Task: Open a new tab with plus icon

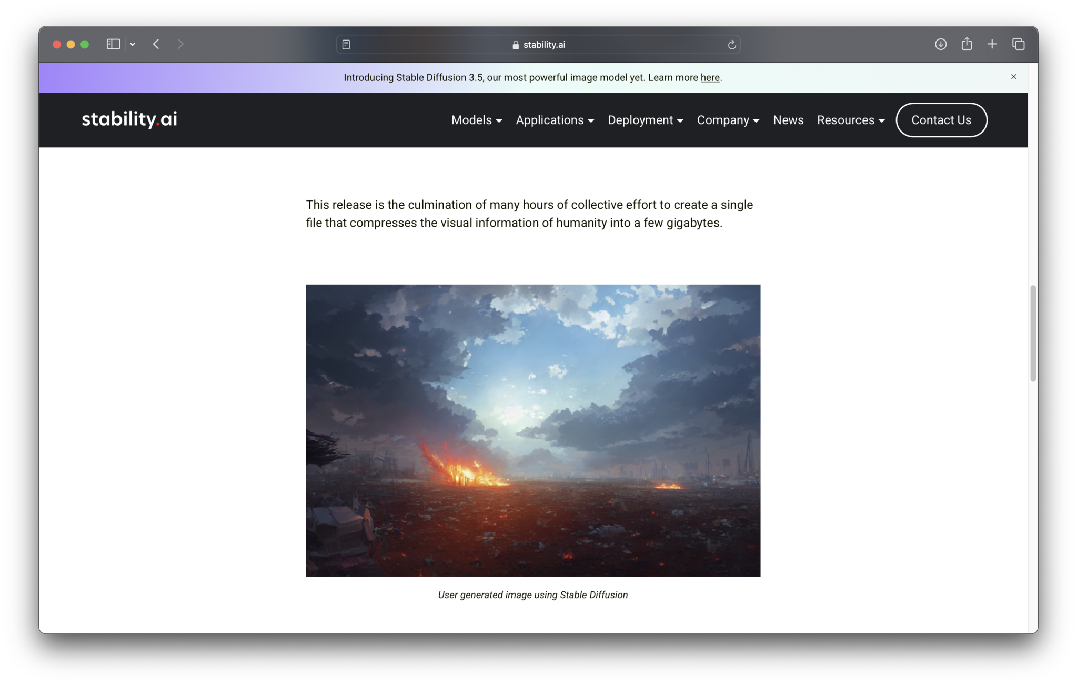Action: click(992, 44)
